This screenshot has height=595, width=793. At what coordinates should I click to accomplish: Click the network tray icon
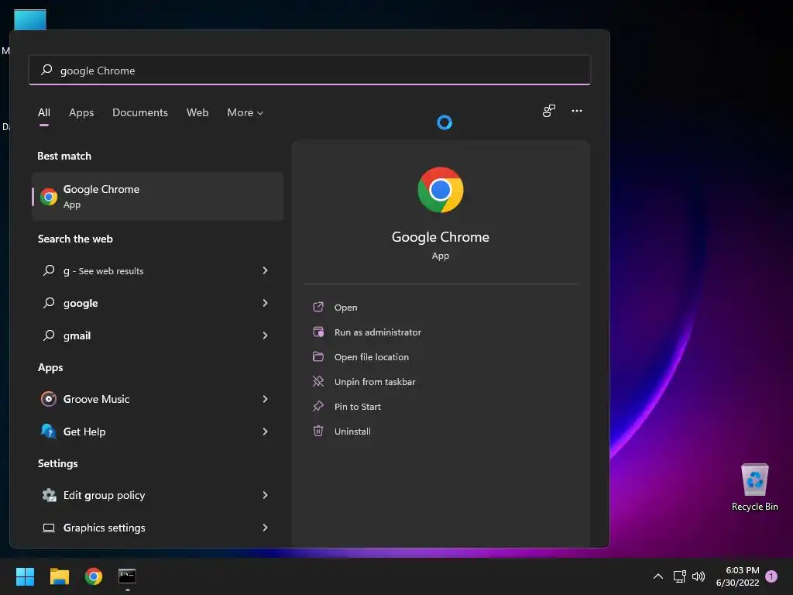(679, 576)
